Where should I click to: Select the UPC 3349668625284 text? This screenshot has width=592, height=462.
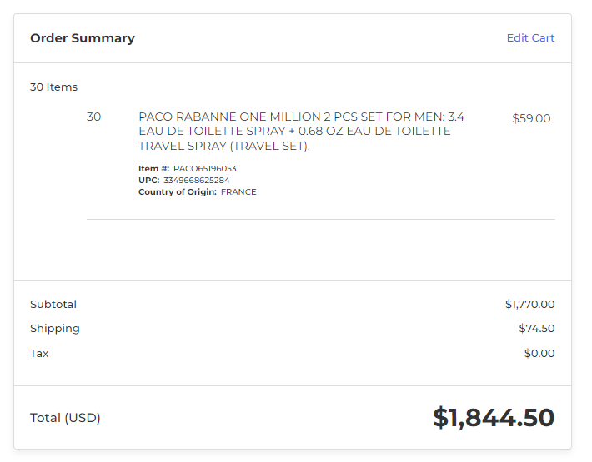click(184, 180)
